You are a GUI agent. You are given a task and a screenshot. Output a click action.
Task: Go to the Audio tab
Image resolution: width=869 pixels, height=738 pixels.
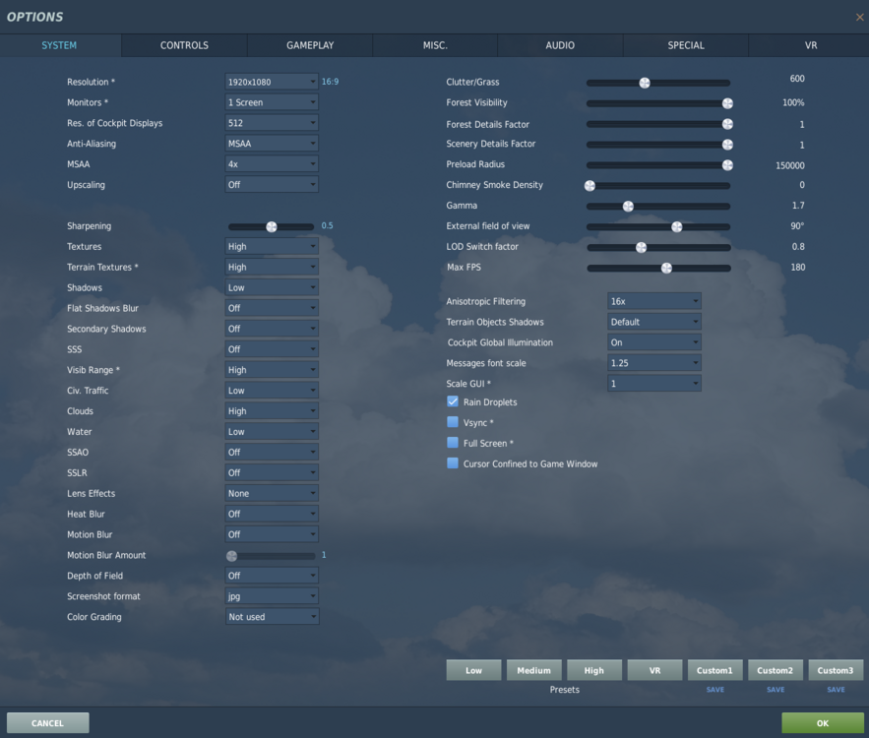tap(560, 45)
